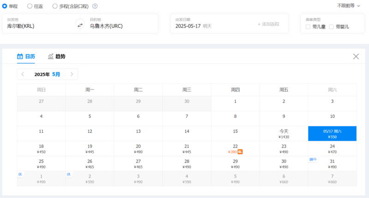Select highlighted 05/17 Saturday ¥550
This screenshot has height=198, width=369.
[332, 134]
